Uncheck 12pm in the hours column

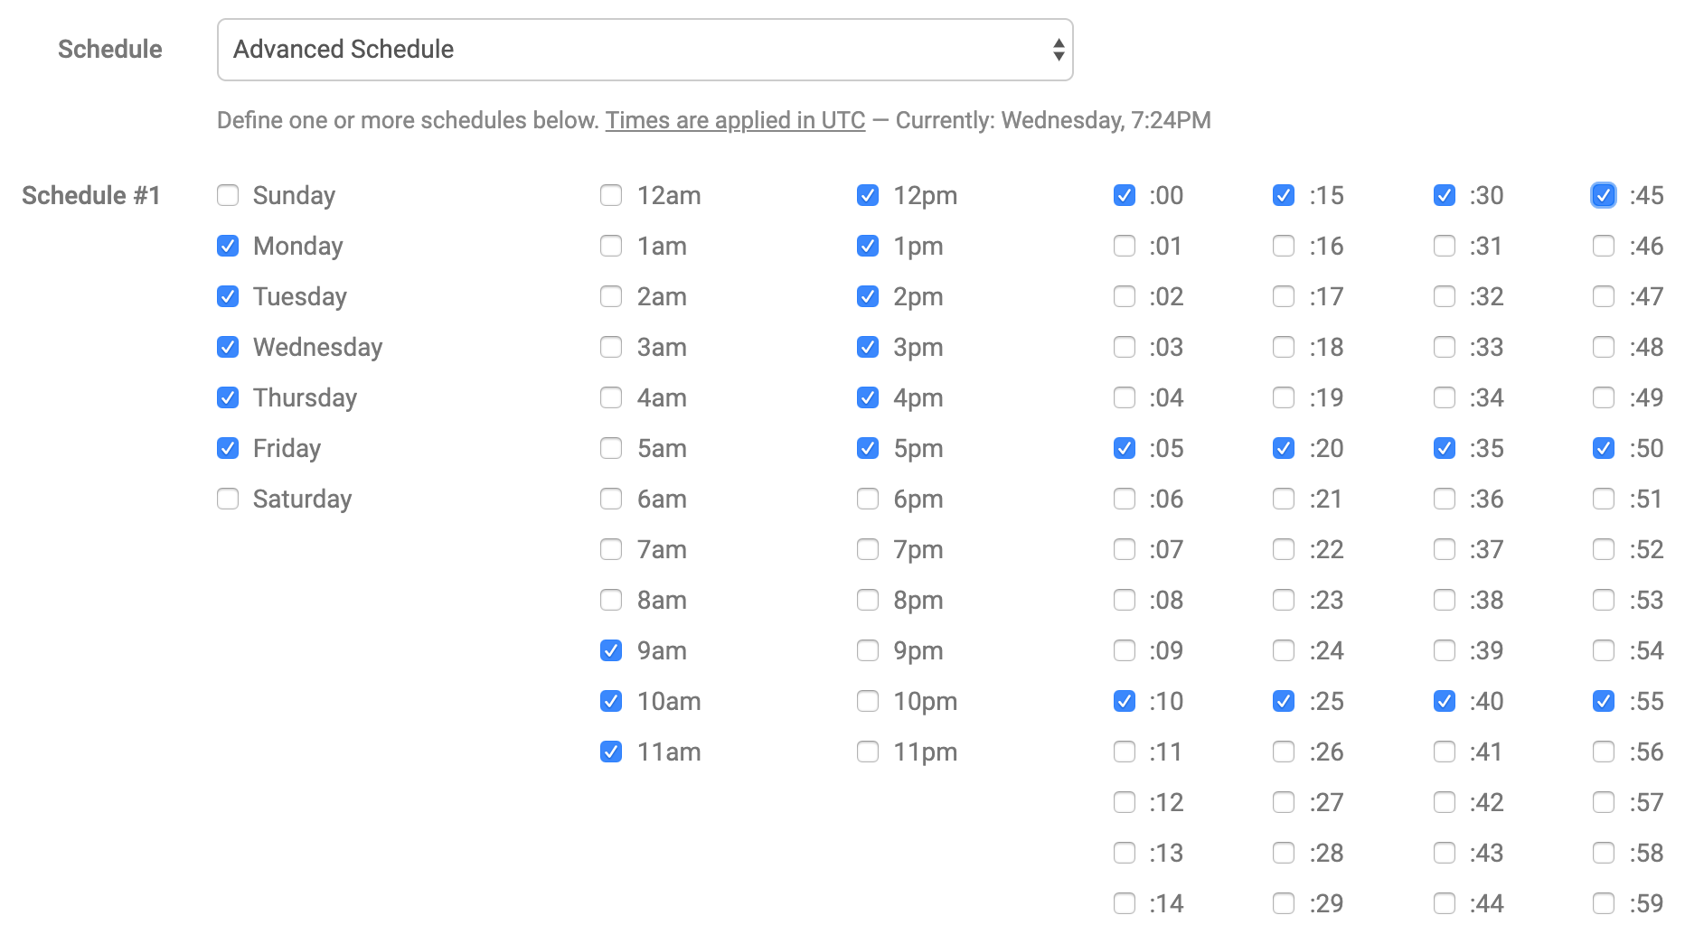pyautogui.click(x=867, y=195)
